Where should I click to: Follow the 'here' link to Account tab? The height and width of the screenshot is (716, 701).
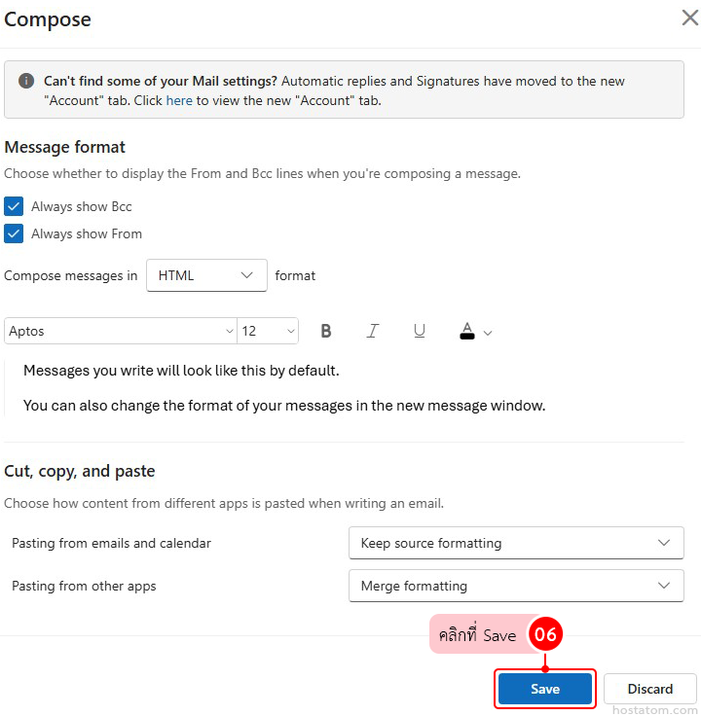tap(179, 100)
